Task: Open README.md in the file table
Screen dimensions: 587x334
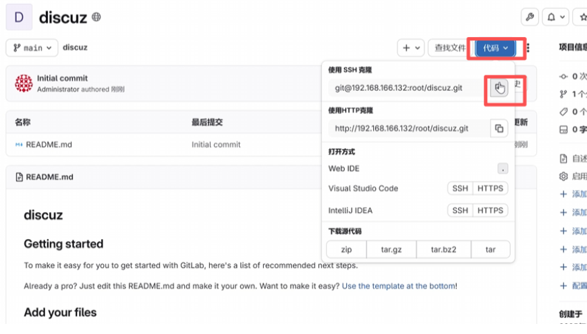Action: [49, 145]
